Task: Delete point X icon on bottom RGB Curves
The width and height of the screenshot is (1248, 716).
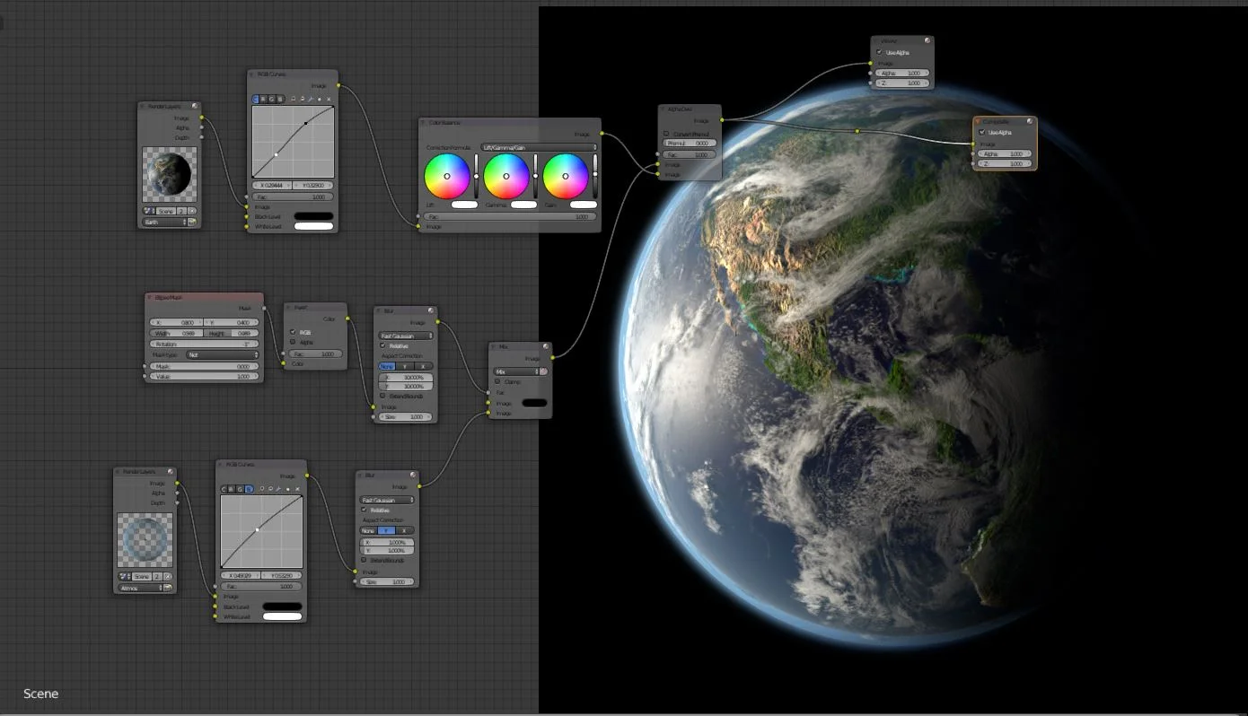Action: click(x=297, y=489)
